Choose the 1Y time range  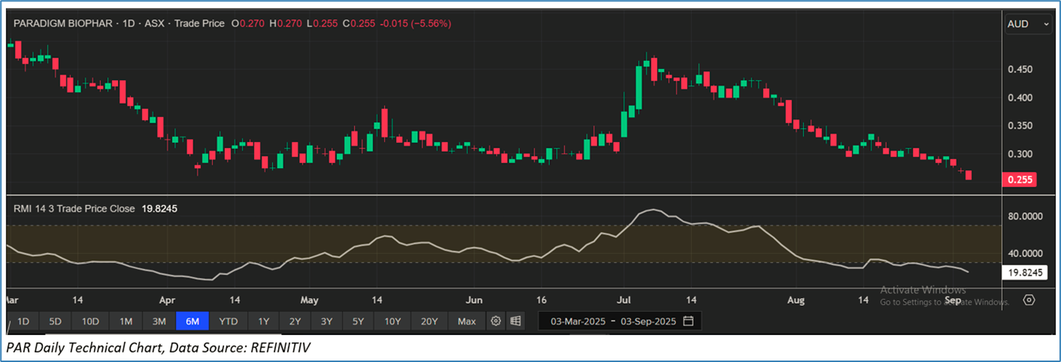263,321
